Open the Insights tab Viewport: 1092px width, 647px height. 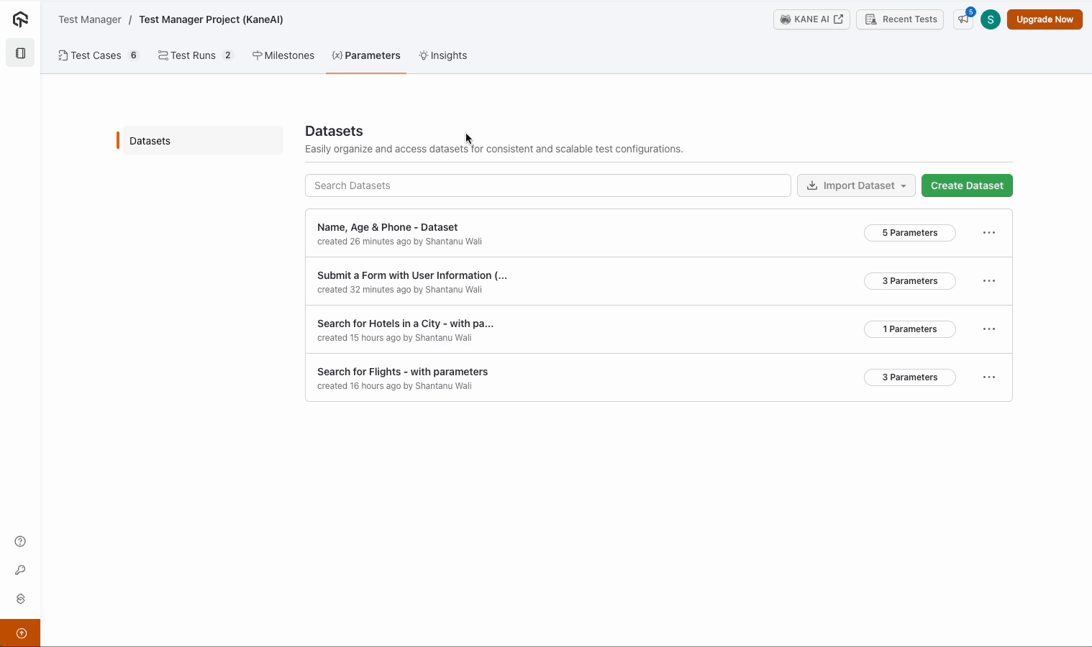(443, 55)
